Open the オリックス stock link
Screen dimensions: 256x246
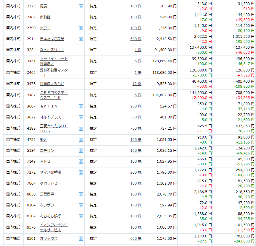click(x=49, y=239)
